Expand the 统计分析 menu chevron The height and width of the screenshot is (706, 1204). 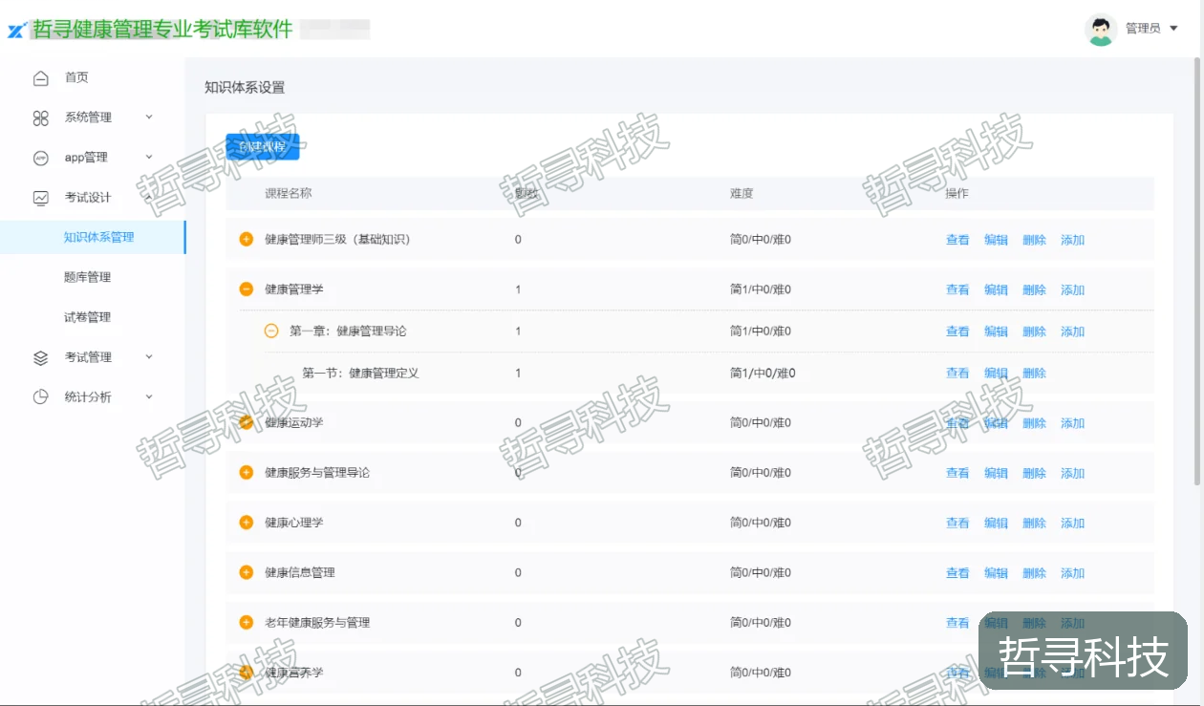pyautogui.click(x=149, y=397)
